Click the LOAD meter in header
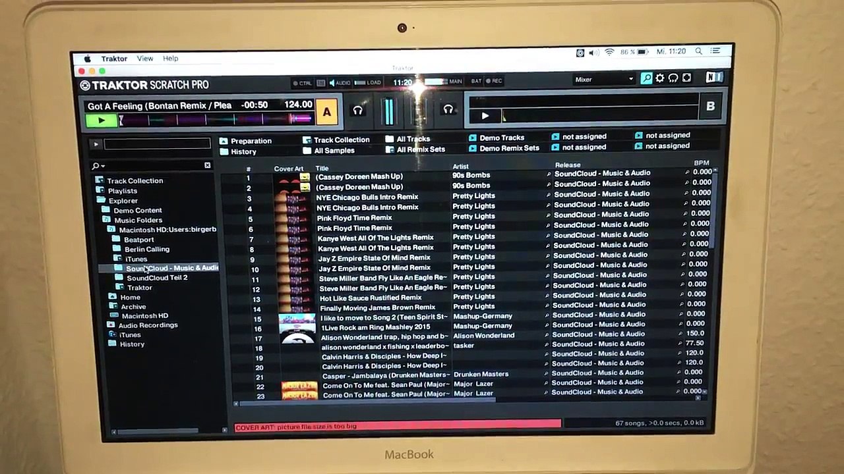This screenshot has width=844, height=474. [368, 83]
